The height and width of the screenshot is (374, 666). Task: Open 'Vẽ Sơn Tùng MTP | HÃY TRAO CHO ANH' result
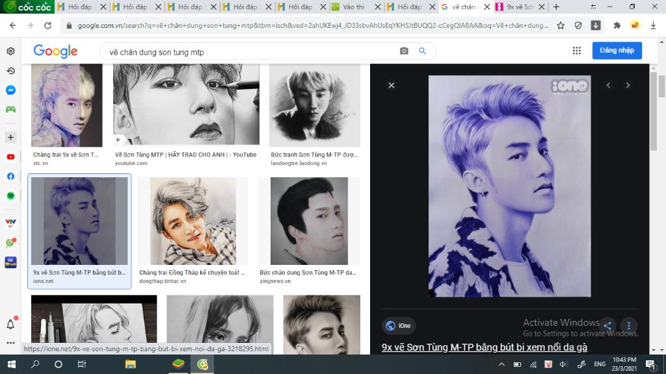pyautogui.click(x=185, y=155)
